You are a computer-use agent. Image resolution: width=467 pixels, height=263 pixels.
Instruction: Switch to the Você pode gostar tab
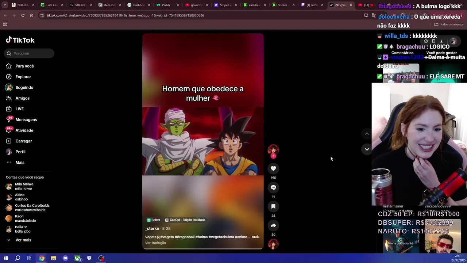pos(441,53)
